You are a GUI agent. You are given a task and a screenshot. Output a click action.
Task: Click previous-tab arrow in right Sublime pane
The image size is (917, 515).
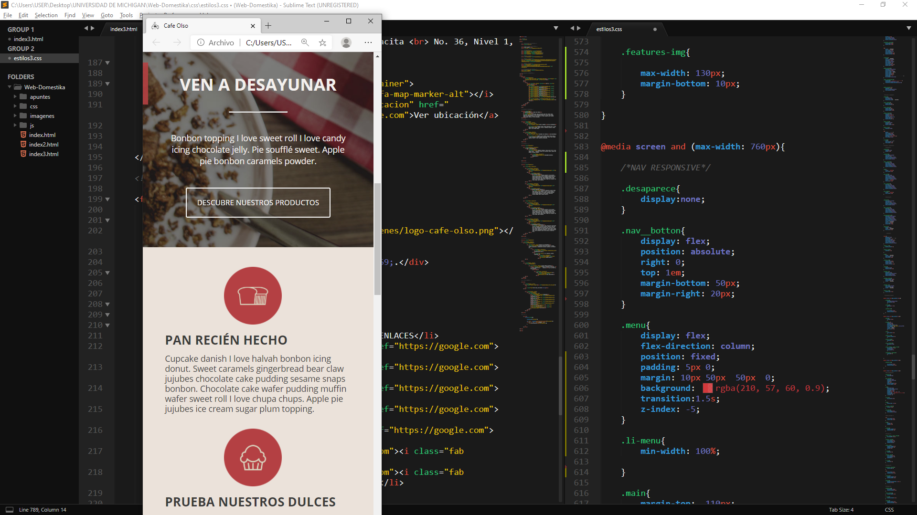[x=573, y=29]
